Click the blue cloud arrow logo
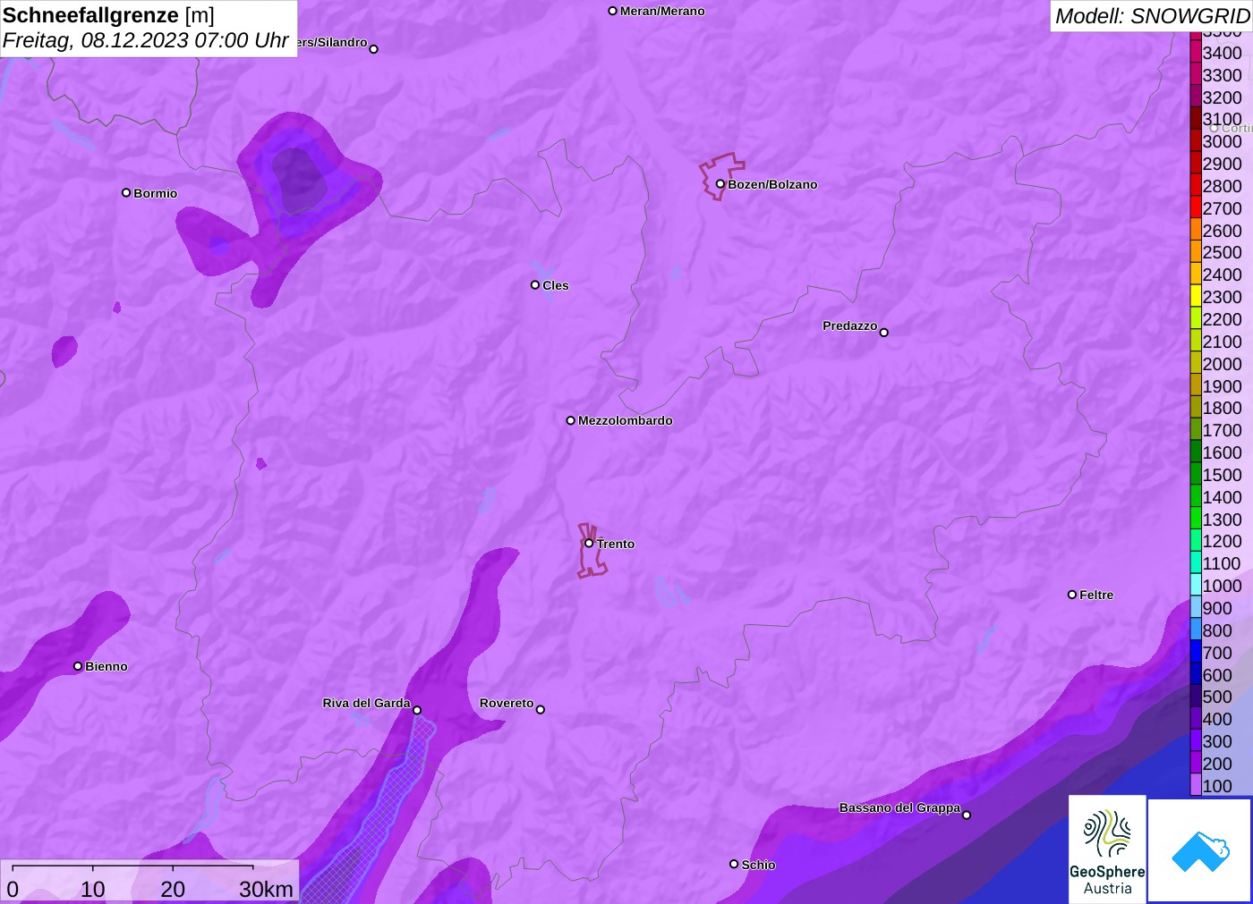The image size is (1253, 904). pos(1200,850)
